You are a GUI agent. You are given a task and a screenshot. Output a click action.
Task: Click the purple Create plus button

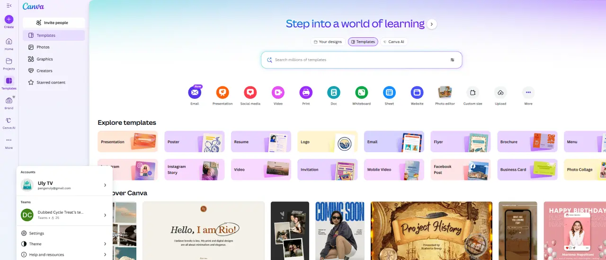[9, 19]
